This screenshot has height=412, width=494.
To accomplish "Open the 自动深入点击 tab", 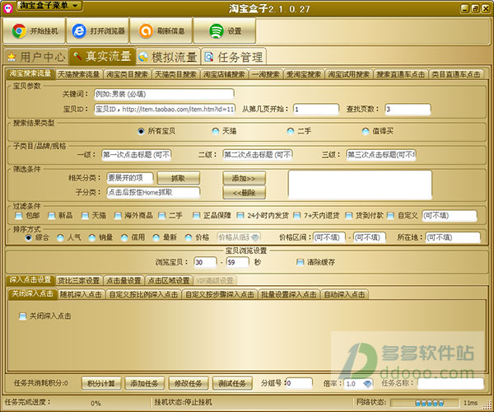I will tap(344, 294).
